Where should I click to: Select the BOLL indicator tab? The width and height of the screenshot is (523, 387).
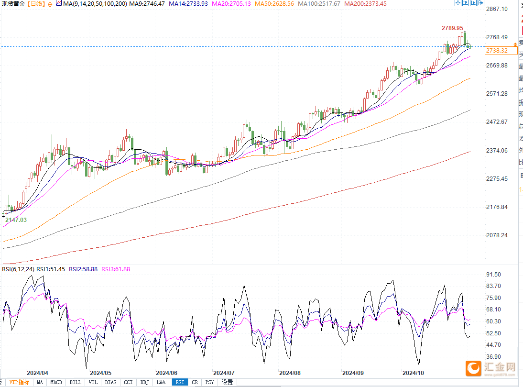tap(76, 382)
